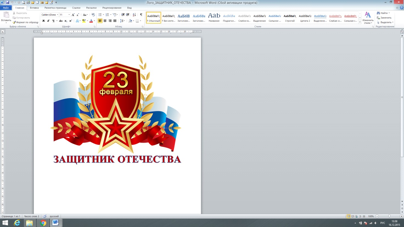Click the Increase Indent icon

[128, 15]
